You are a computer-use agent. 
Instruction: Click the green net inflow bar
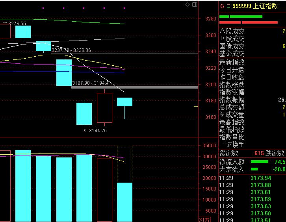(x=260, y=162)
